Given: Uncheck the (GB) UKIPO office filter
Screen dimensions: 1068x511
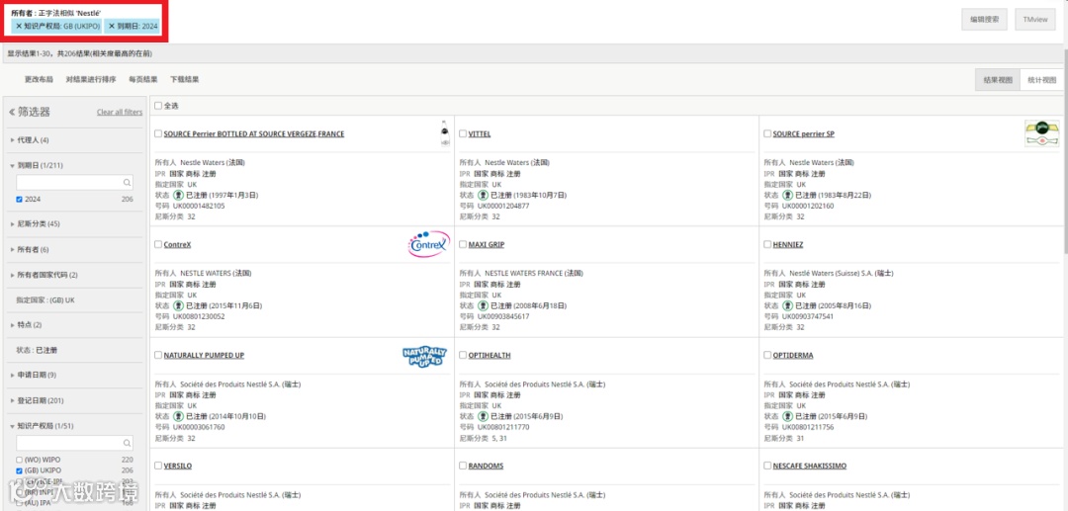Looking at the screenshot, I should tap(19, 470).
